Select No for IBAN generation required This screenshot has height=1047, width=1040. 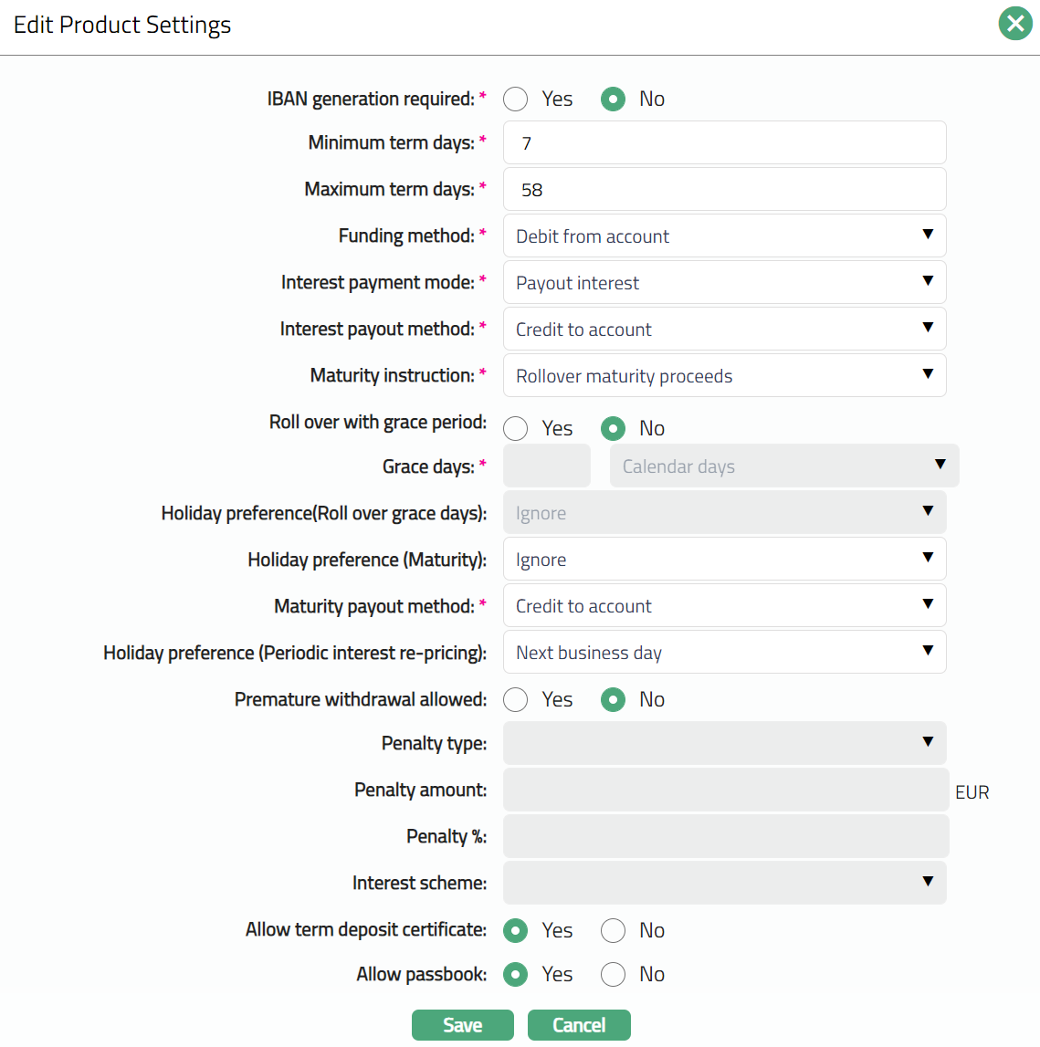coord(613,99)
